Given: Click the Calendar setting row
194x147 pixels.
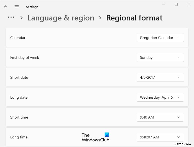Looking at the screenshot, I should tap(69, 38).
